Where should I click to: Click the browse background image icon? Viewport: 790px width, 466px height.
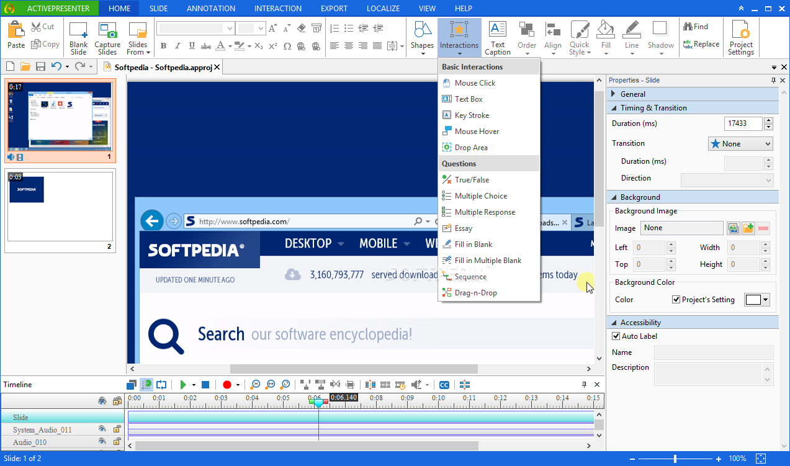click(x=734, y=228)
